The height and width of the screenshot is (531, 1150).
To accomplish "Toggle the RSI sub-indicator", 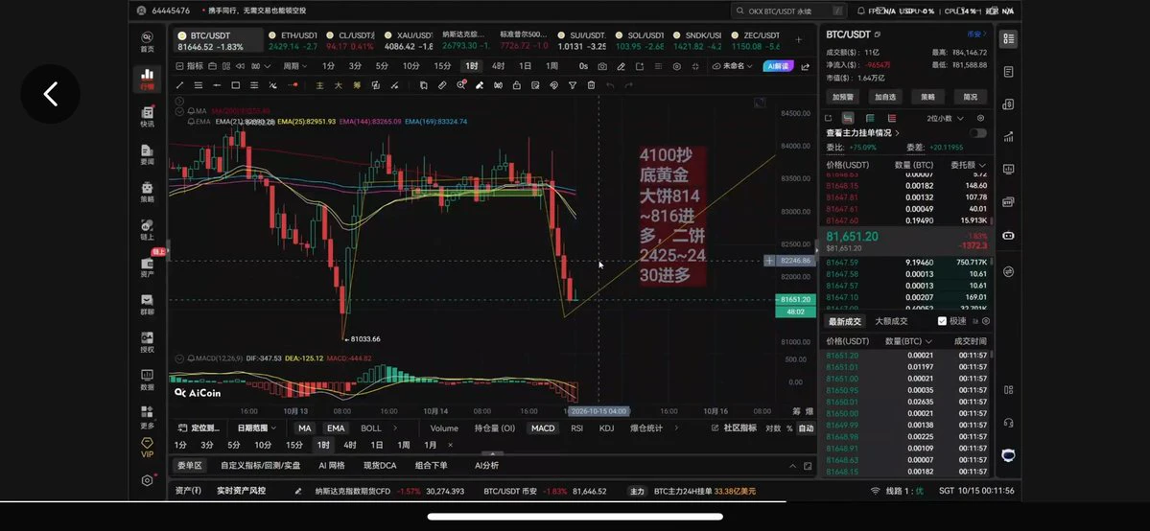I will [x=577, y=428].
